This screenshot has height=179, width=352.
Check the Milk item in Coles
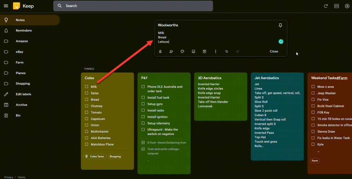pos(86,87)
